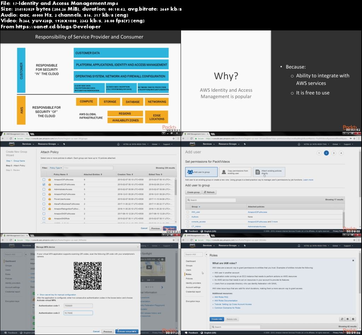
Task: Open the gear settings icon on Roles page
Action: pos(348,319)
